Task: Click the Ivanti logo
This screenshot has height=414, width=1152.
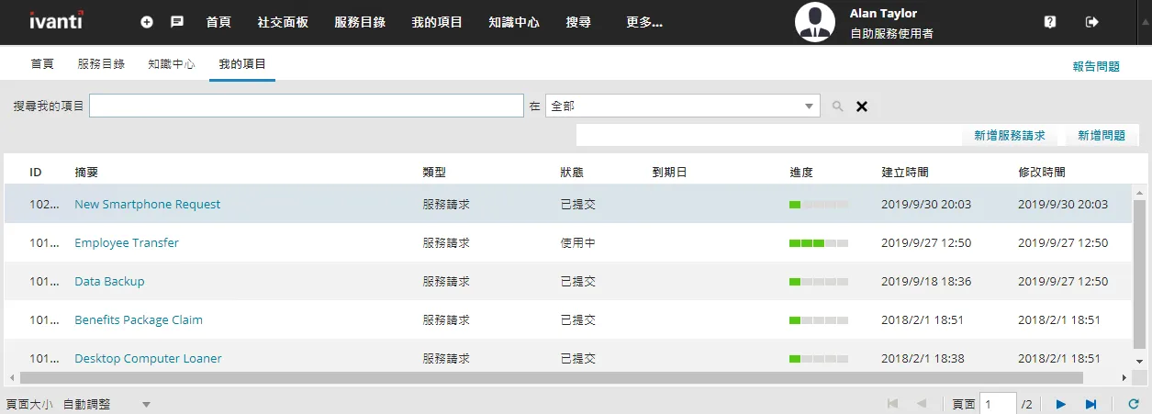Action: 57,21
